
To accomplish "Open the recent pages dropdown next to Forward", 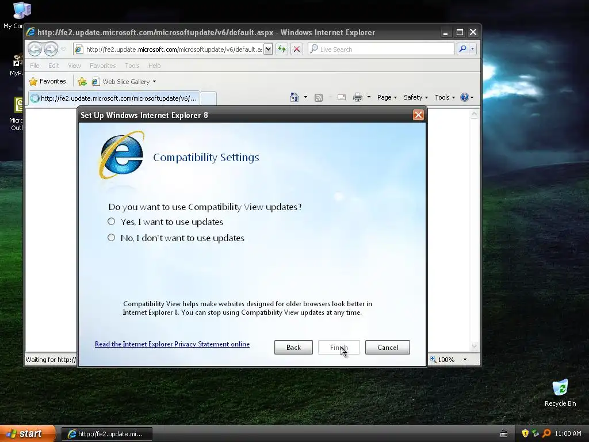I will pos(63,49).
